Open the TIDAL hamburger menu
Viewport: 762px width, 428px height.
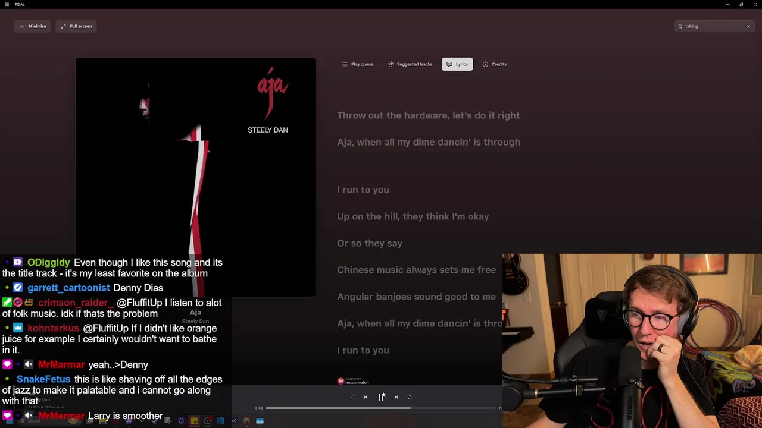click(7, 4)
